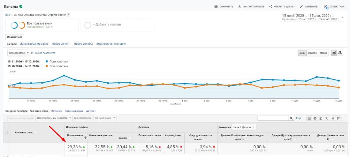The width and height of the screenshot is (350, 157).
Task: Click the save report floppy disk icon
Action: 216,7
